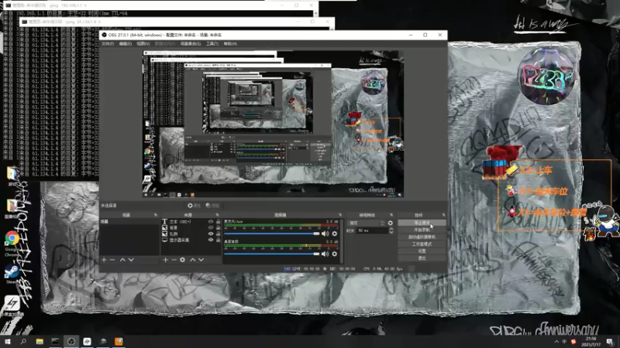Pop out the Controls dock with its header icon
Screen dimensions: 620x348
pos(443,215)
